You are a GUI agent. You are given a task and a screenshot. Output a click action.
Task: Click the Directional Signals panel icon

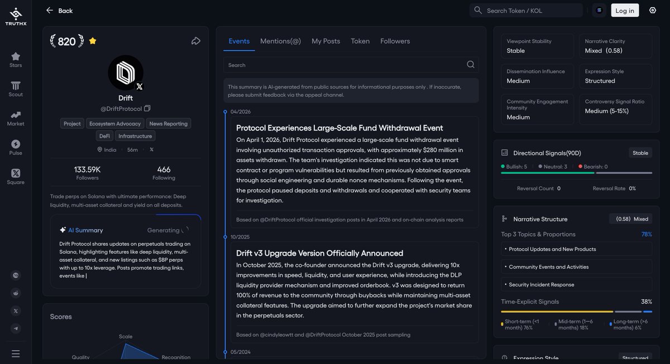(505, 152)
